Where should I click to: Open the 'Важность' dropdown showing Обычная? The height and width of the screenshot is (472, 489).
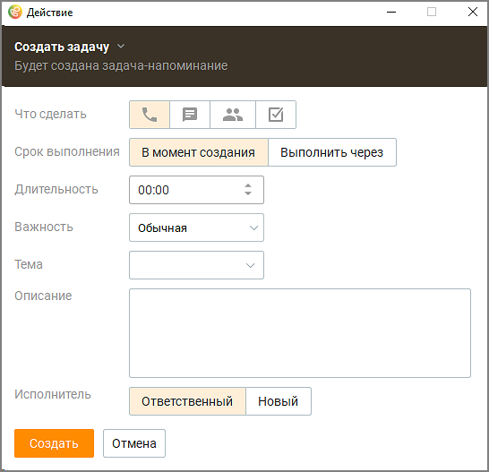tap(196, 227)
